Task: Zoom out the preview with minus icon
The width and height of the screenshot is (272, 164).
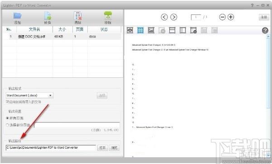Action: point(222,17)
